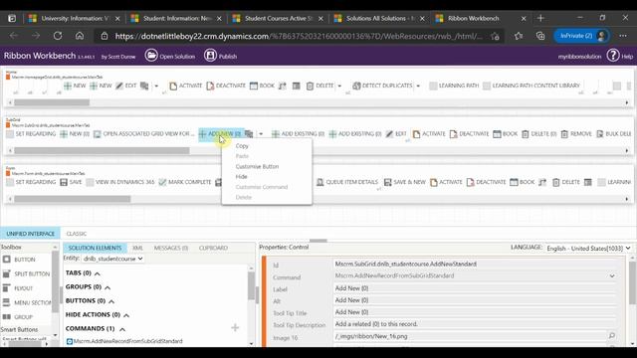Click Form ribbon horizontal scrollbar
Screen dimensions: 637x358
coord(73,199)
